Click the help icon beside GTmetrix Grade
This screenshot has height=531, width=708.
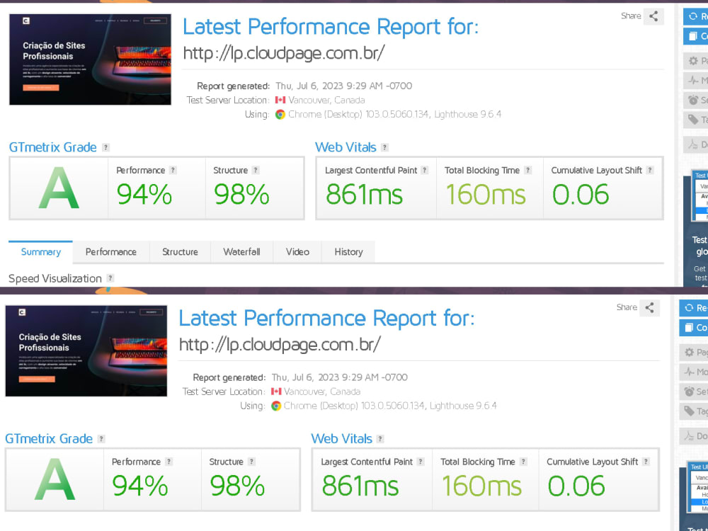(x=105, y=147)
